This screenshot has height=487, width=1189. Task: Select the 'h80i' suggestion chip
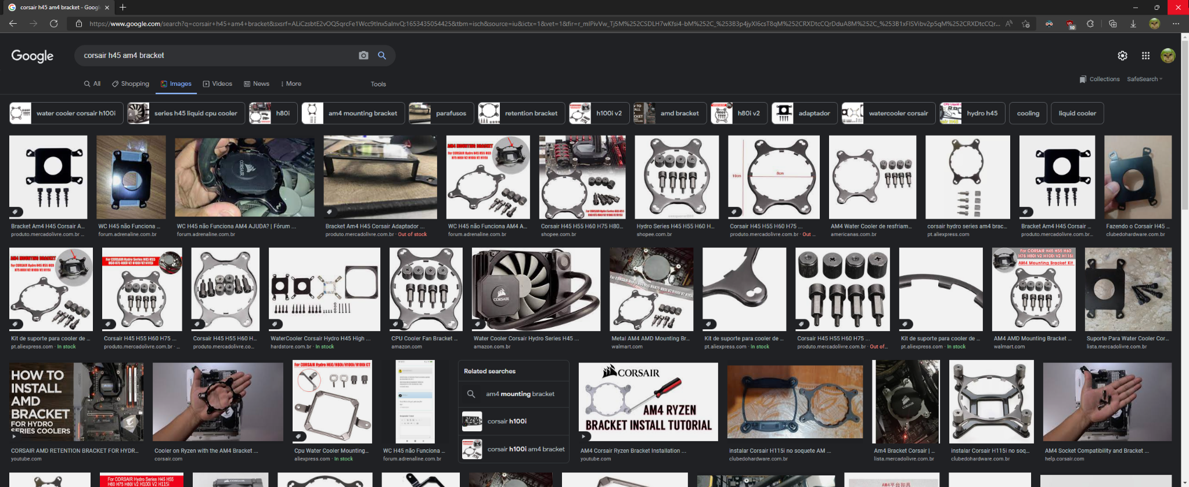(x=273, y=114)
